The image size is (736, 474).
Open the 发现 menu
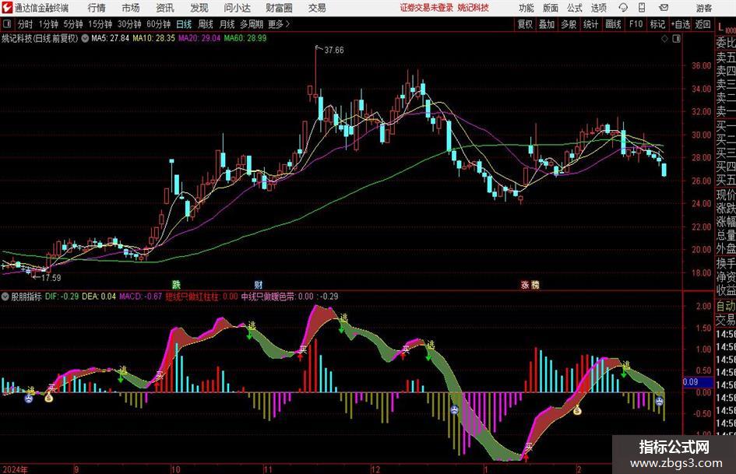[x=199, y=8]
